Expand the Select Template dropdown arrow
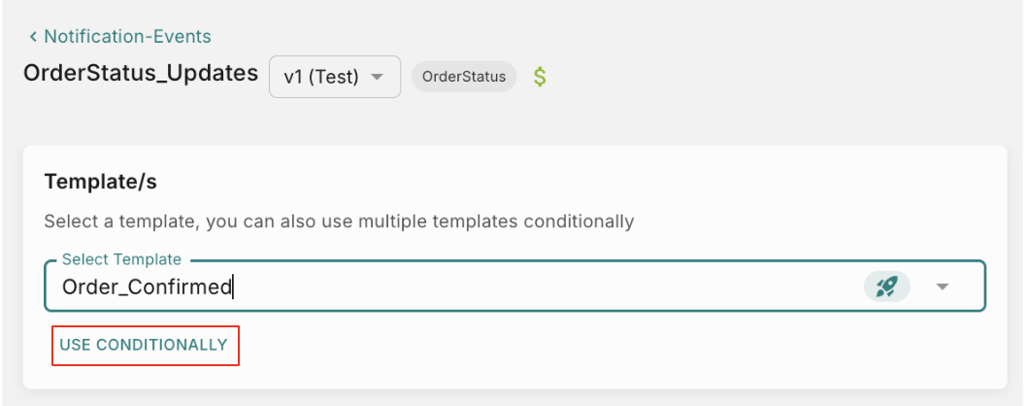The height and width of the screenshot is (406, 1027). 942,287
